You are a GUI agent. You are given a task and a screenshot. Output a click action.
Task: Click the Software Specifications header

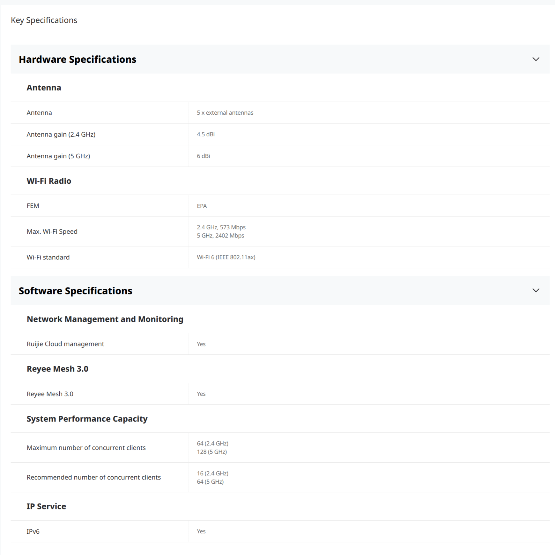point(280,291)
